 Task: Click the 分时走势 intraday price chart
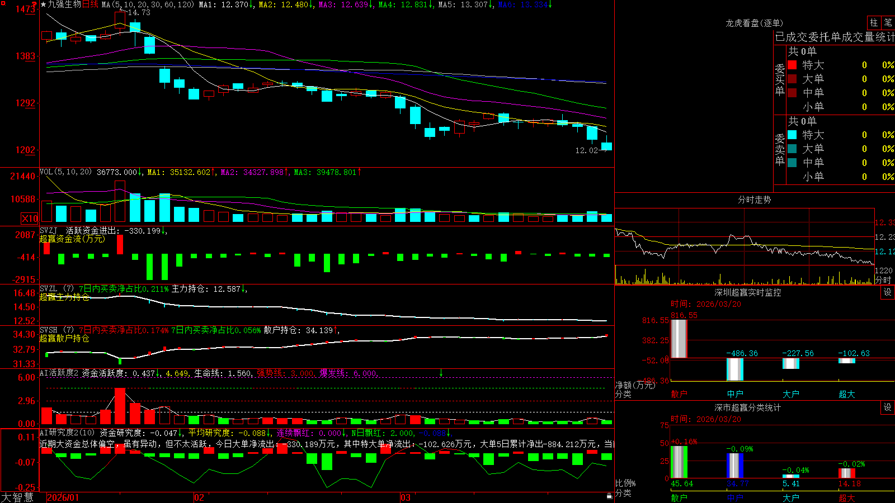[x=745, y=237]
